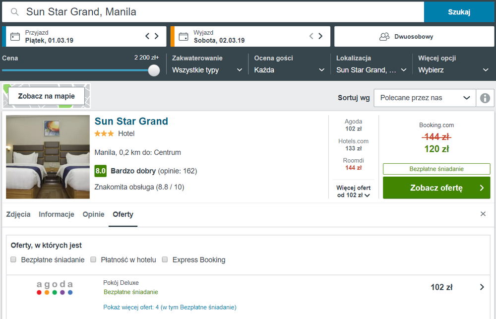Close the hotel details panel
The width and height of the screenshot is (496, 319).
coord(483,214)
